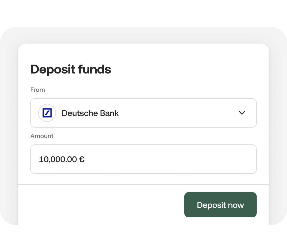
Task: Click the Amount input showing 10,000.00 €
Action: point(144,159)
